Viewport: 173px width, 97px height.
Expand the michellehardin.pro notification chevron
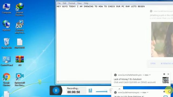tap(150, 75)
